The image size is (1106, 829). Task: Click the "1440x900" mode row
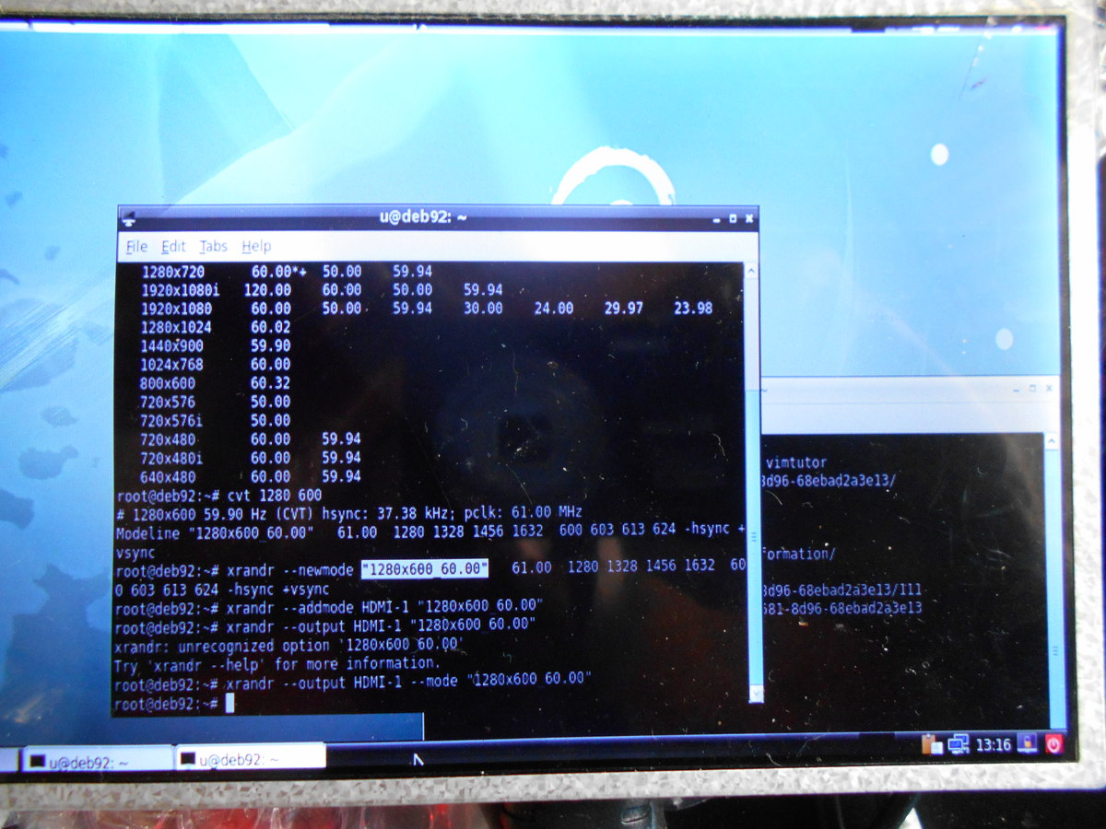[x=216, y=345]
